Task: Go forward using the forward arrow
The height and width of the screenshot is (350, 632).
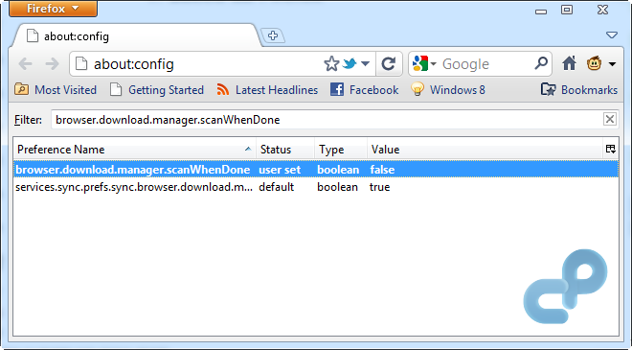Action: pyautogui.click(x=52, y=64)
